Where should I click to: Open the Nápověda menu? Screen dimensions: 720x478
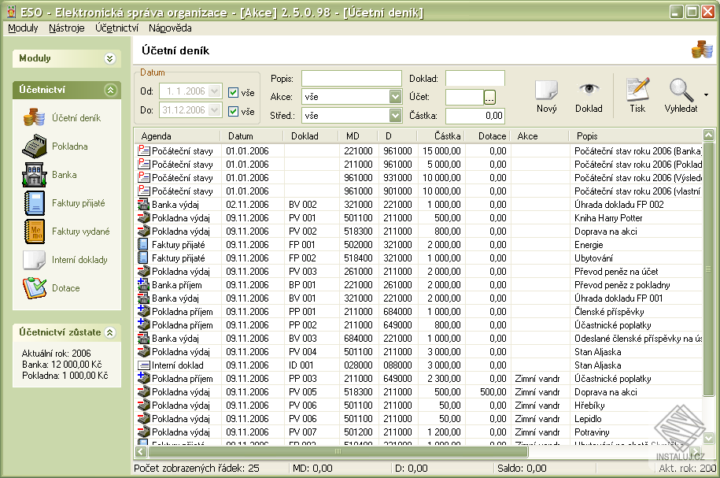[169, 28]
